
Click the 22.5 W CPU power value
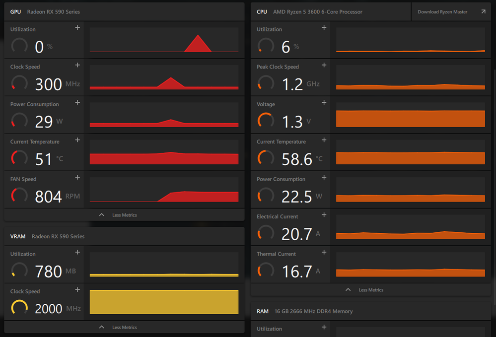[302, 197]
